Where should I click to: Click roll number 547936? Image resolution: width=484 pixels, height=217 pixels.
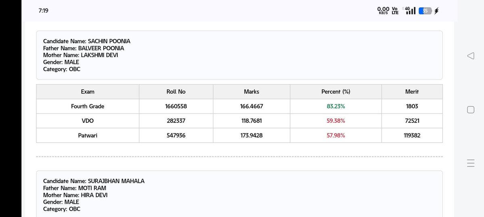coord(176,135)
